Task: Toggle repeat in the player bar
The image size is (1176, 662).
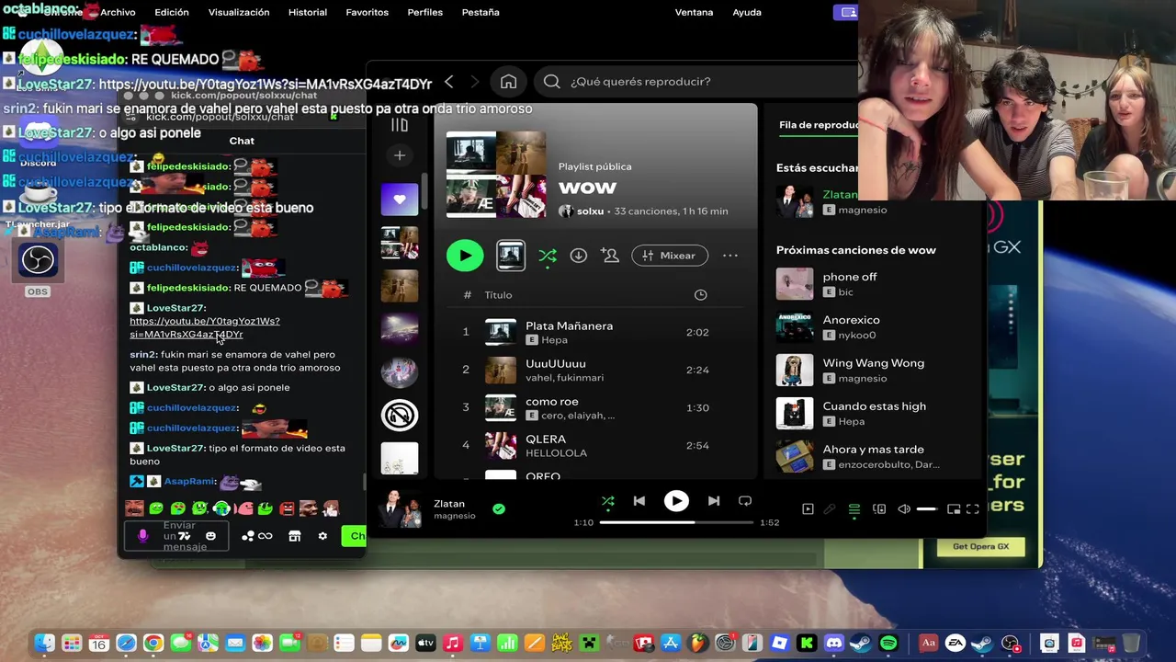Action: point(745,501)
